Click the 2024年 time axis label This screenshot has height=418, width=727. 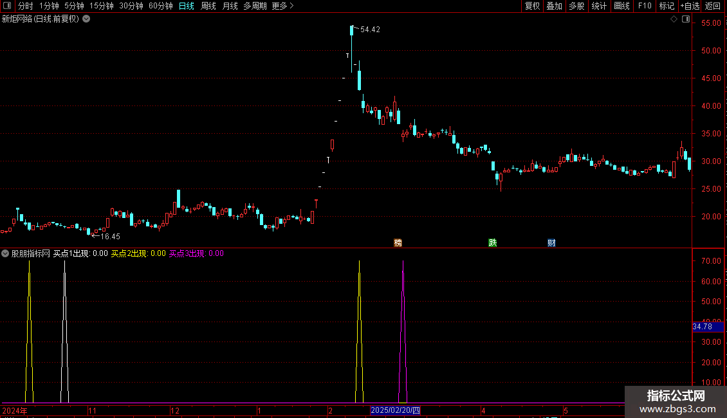pyautogui.click(x=15, y=410)
